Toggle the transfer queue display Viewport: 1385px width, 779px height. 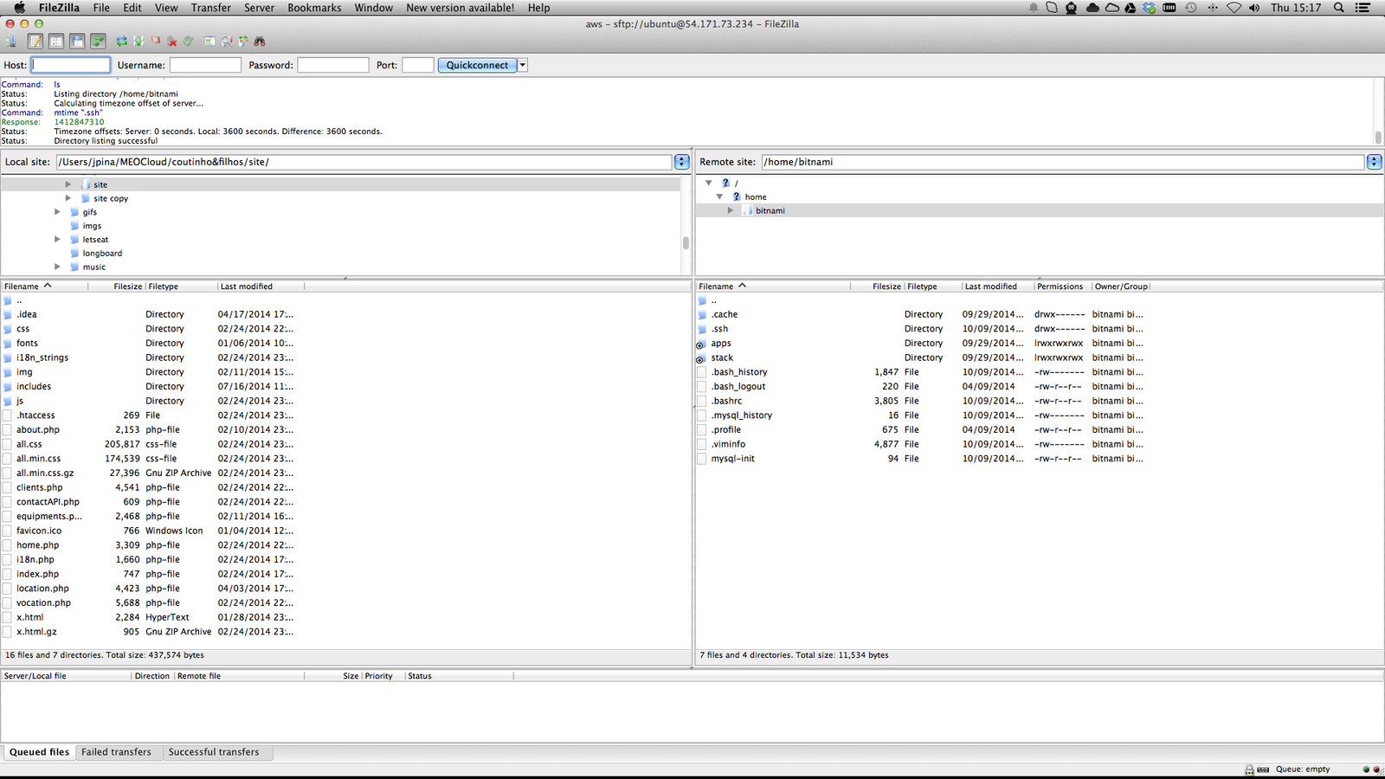(x=98, y=42)
